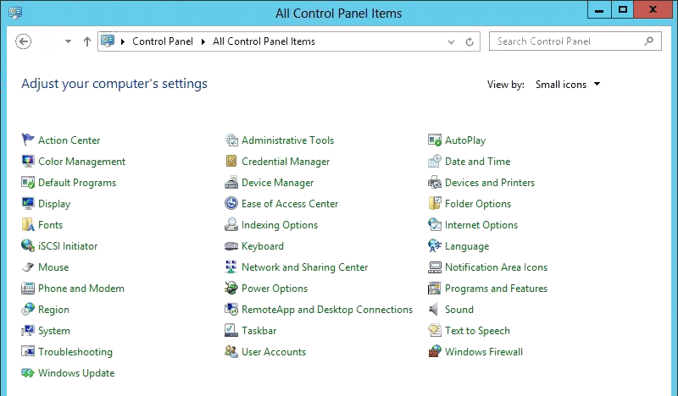Click the Device Manager icon
The image size is (678, 396).
click(231, 183)
